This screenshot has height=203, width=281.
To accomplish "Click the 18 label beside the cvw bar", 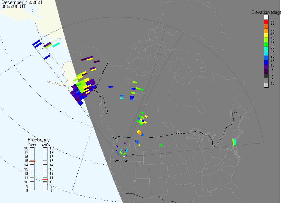I will pos(26,148).
